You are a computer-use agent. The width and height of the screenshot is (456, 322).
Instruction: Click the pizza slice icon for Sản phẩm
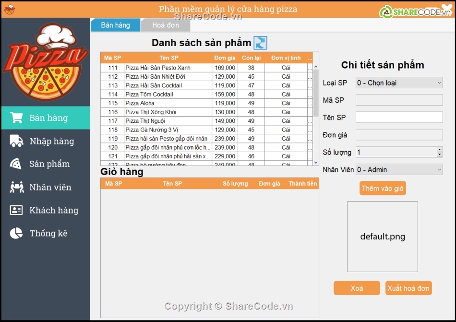pyautogui.click(x=16, y=164)
